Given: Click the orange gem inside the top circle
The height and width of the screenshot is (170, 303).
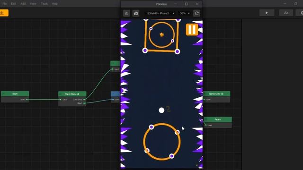Looking at the screenshot, I should click(x=162, y=34).
